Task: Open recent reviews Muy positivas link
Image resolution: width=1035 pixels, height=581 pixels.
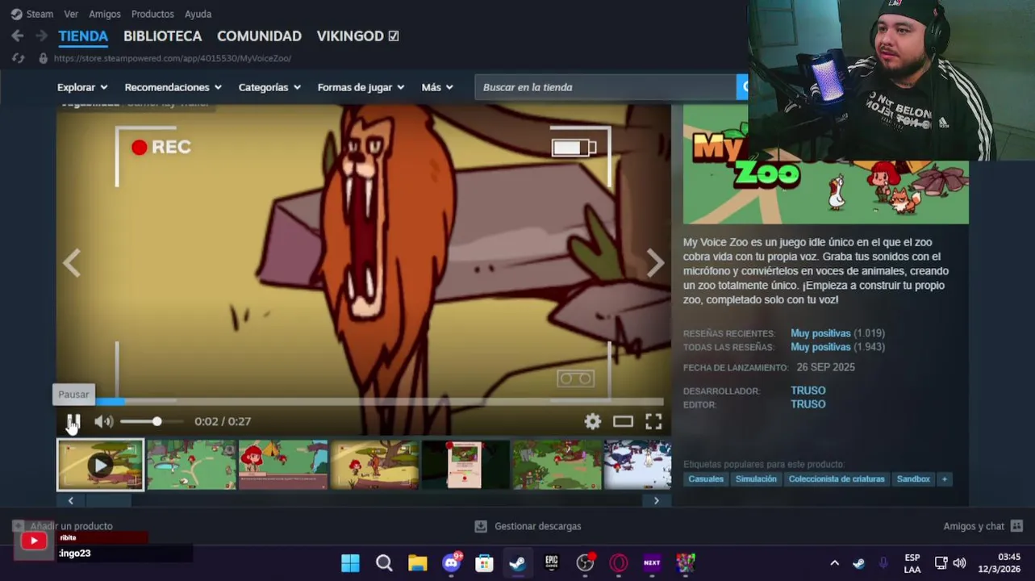Action: pyautogui.click(x=820, y=333)
